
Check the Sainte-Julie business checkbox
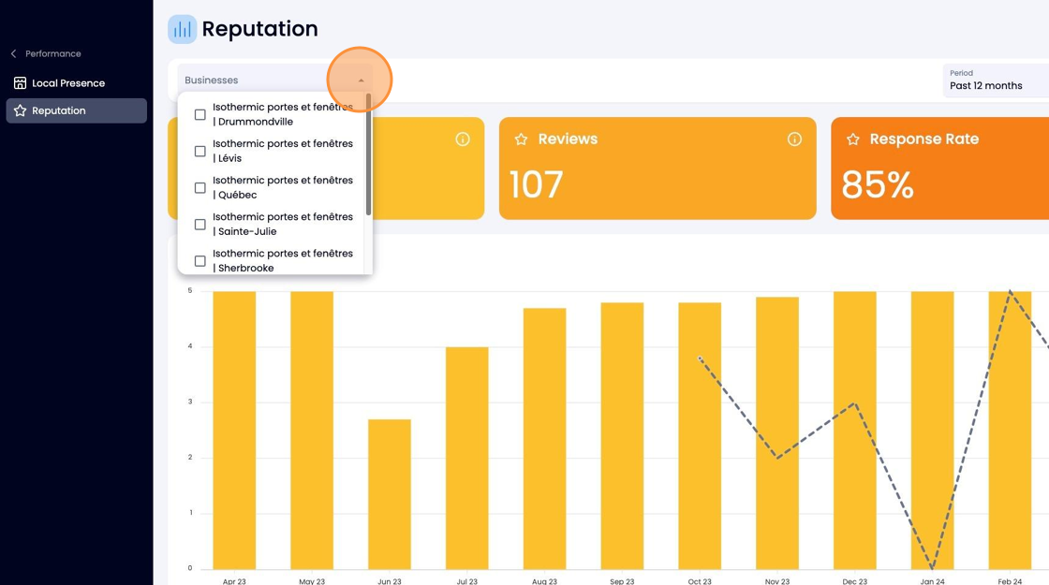200,225
